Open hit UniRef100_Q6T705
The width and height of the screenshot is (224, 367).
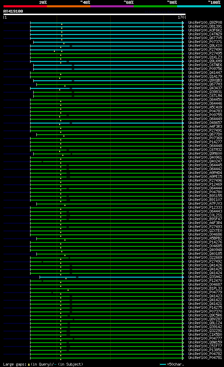[205, 38]
